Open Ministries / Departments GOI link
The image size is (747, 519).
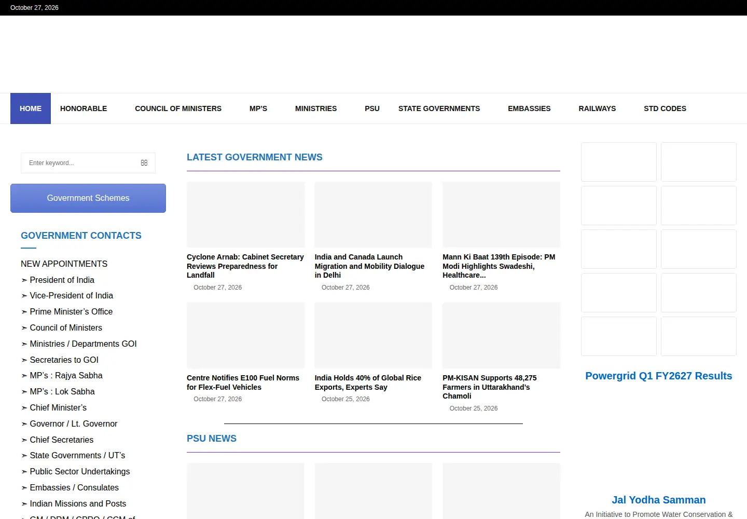tap(83, 344)
